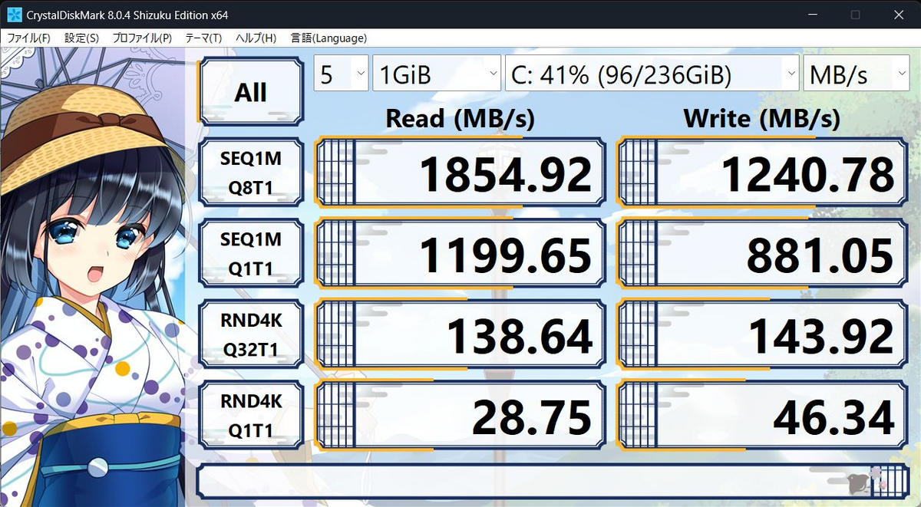
Task: Select the 1240.78 write result
Action: pyautogui.click(x=762, y=174)
